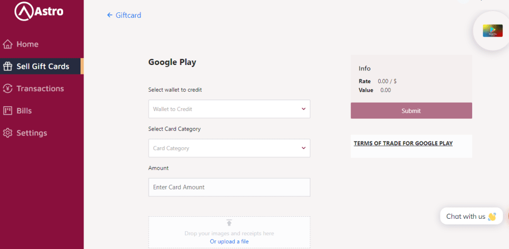Open the Bills section
This screenshot has width=509, height=249.
pos(42,111)
